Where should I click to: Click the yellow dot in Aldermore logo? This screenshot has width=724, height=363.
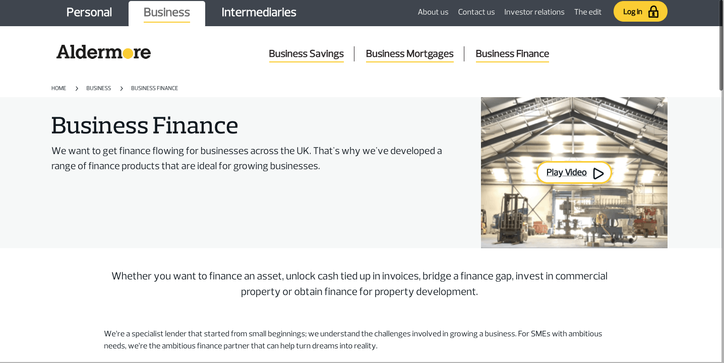coord(128,53)
